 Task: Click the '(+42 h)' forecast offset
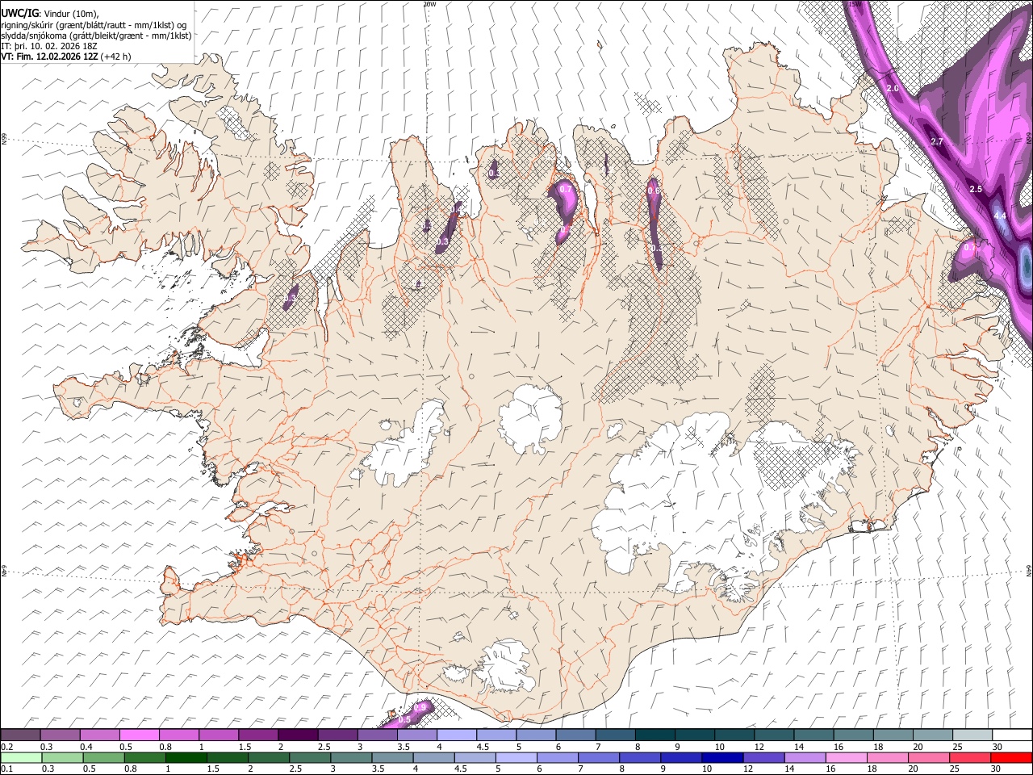116,57
